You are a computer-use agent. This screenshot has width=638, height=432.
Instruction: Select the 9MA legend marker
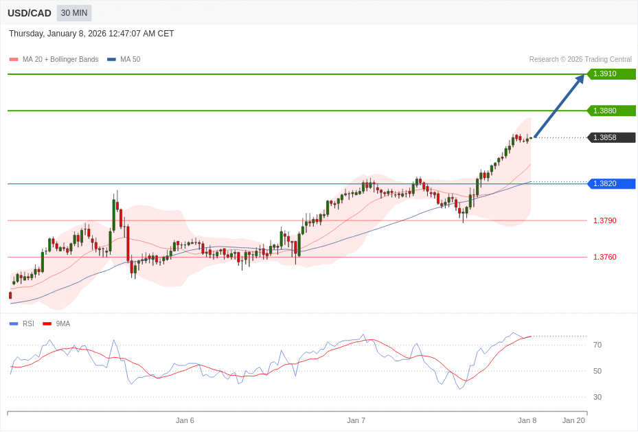[46, 323]
